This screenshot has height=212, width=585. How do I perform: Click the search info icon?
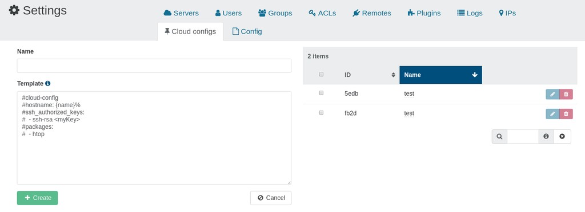(546, 137)
